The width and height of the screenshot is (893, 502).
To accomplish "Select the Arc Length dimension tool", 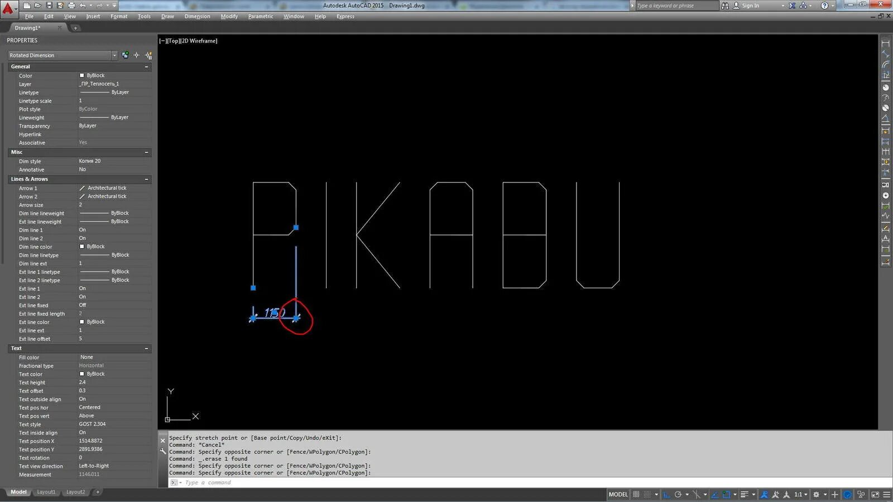I will point(885,65).
